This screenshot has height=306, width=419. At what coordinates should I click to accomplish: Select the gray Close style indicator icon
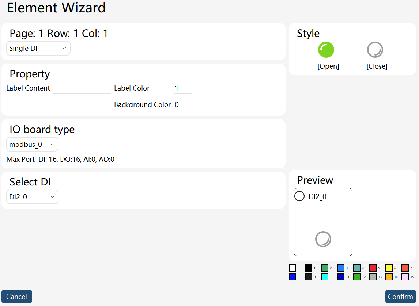[375, 50]
